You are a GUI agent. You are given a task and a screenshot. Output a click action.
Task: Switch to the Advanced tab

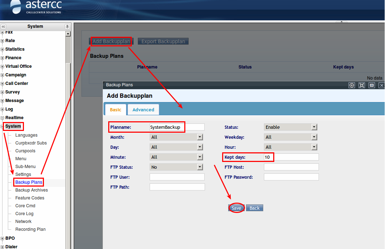(143, 110)
